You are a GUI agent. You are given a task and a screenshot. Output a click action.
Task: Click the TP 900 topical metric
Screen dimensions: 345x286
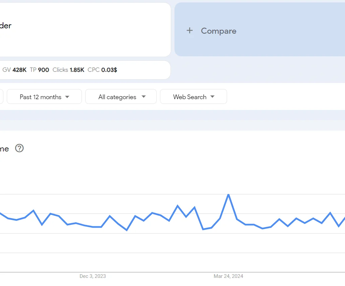tap(39, 70)
